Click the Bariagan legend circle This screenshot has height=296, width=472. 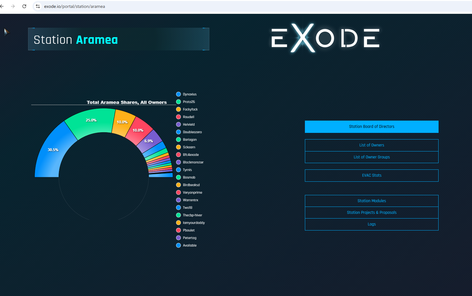pyautogui.click(x=178, y=139)
